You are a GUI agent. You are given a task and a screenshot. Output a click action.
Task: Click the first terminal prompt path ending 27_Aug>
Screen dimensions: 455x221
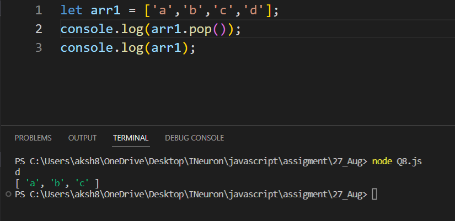click(x=191, y=161)
